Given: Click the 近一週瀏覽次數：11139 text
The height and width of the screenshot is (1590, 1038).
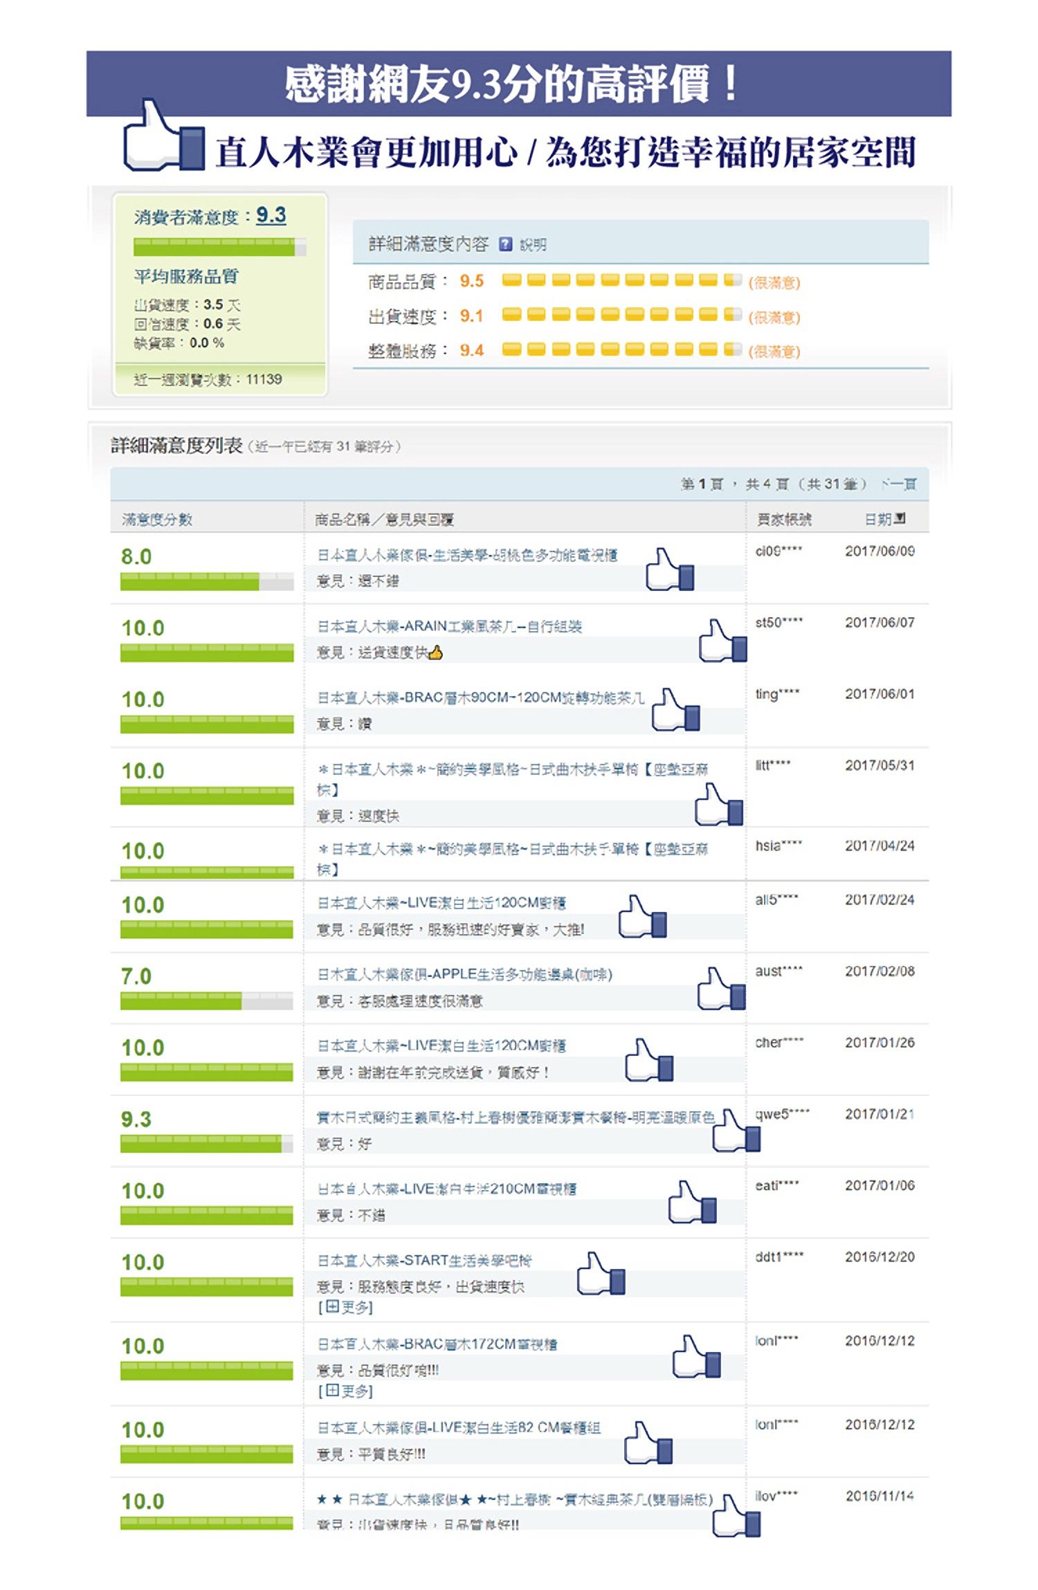Looking at the screenshot, I should coord(208,379).
